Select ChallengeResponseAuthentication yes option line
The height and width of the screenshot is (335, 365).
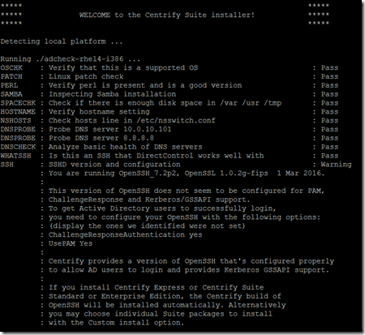[x=125, y=234]
